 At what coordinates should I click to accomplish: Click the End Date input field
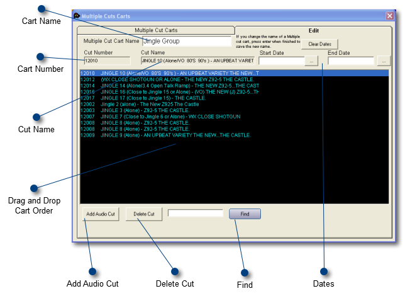tap(351, 61)
